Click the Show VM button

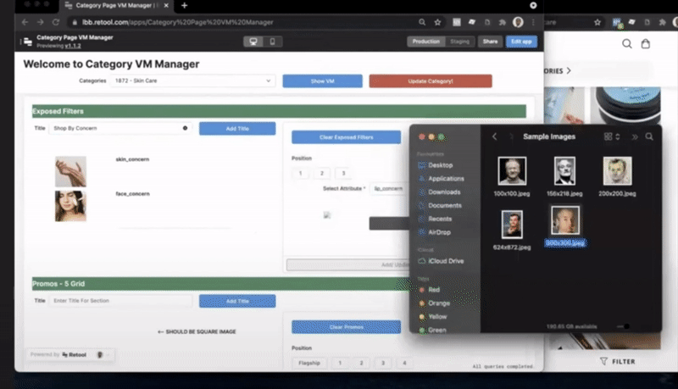tap(322, 81)
